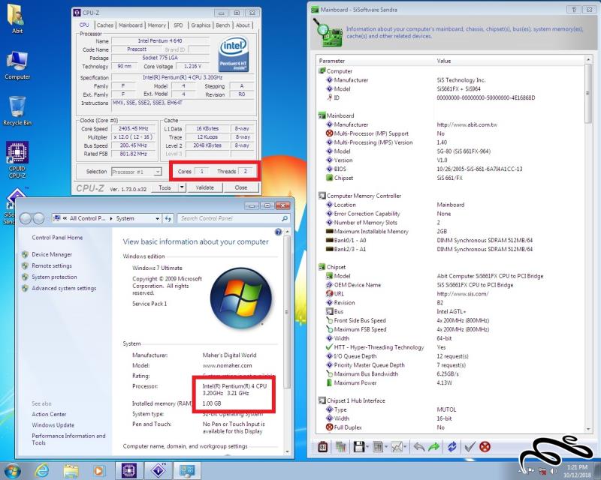This screenshot has width=601, height=480.
Task: Click the Validate button in CPU-Z
Action: 204,187
